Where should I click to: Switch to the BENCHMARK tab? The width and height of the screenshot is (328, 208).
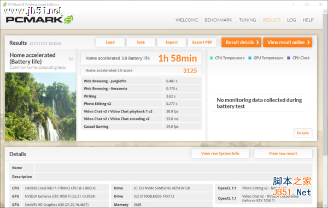[x=218, y=20]
